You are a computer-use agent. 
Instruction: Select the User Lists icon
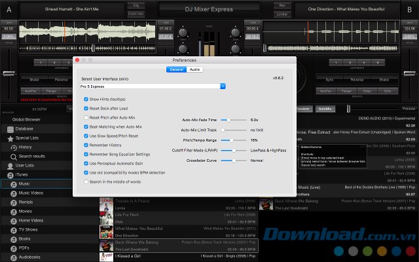click(x=10, y=166)
